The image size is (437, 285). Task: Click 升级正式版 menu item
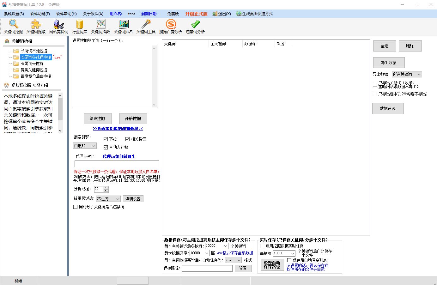197,14
